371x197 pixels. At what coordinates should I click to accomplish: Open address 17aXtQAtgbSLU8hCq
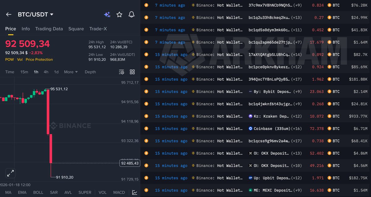(x=269, y=55)
